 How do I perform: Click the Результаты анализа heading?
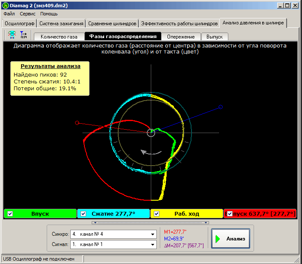51,66
